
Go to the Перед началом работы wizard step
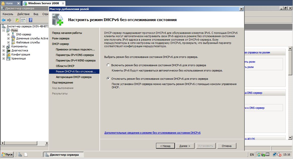click(x=67, y=33)
